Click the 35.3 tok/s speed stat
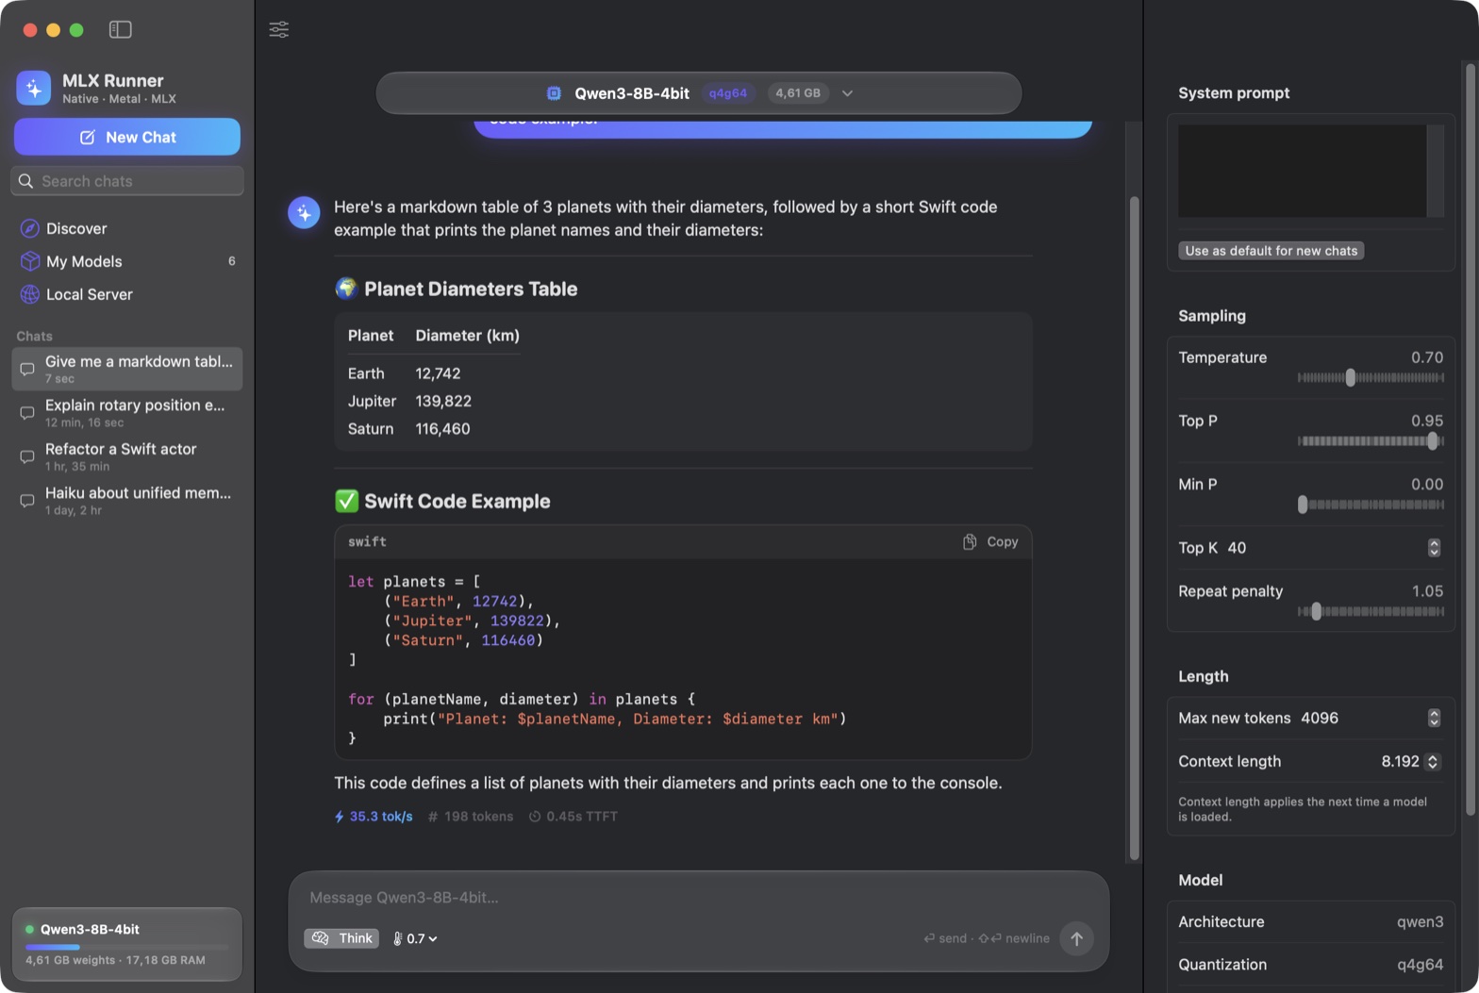The height and width of the screenshot is (993, 1479). pyautogui.click(x=374, y=817)
